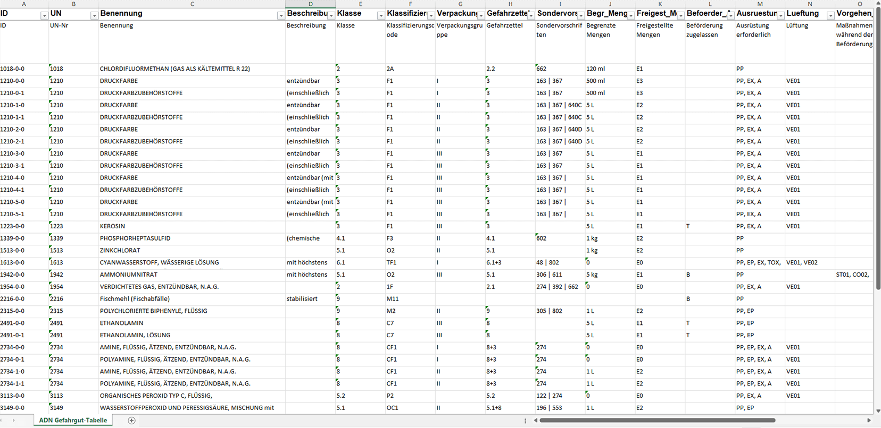This screenshot has height=428, width=881.
Task: Click the tab bar resize dots handle
Action: point(525,421)
